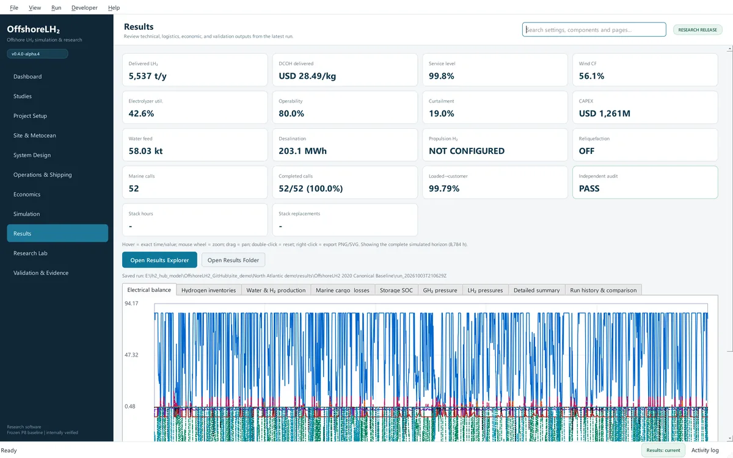Open Research Lab page

click(x=57, y=253)
